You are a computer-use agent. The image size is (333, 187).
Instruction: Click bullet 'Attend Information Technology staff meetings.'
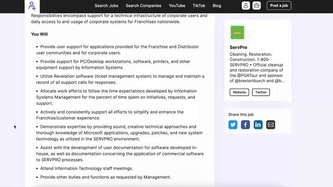pos(84,168)
